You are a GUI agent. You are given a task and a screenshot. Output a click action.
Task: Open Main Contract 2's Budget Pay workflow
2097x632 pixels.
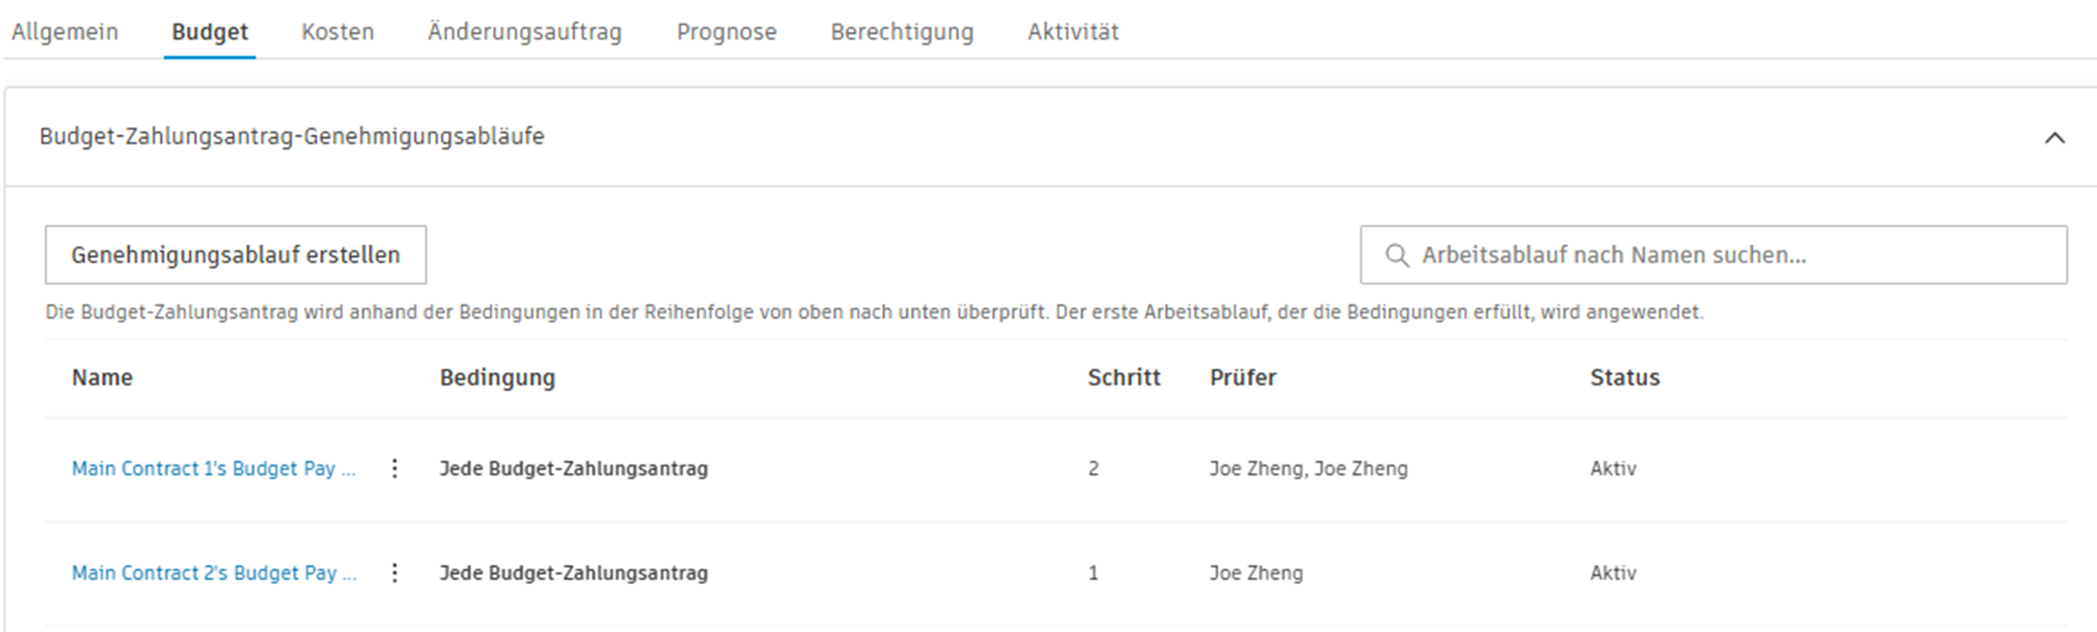tap(214, 572)
